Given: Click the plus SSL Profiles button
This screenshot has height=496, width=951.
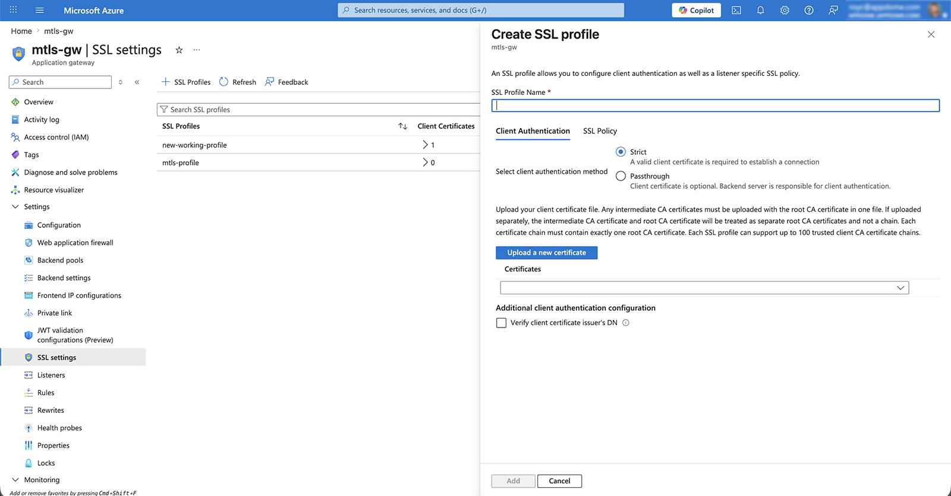Looking at the screenshot, I should pos(186,82).
